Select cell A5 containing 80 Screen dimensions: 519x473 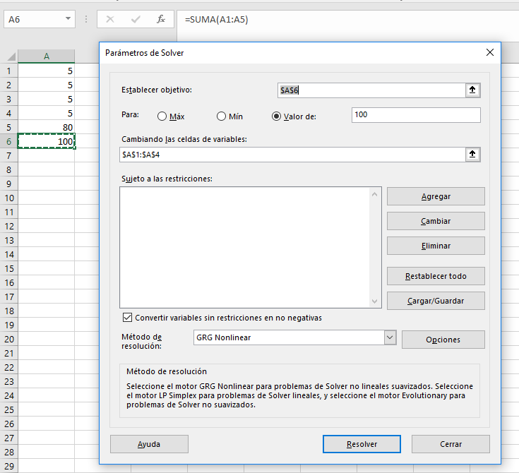pyautogui.click(x=47, y=128)
